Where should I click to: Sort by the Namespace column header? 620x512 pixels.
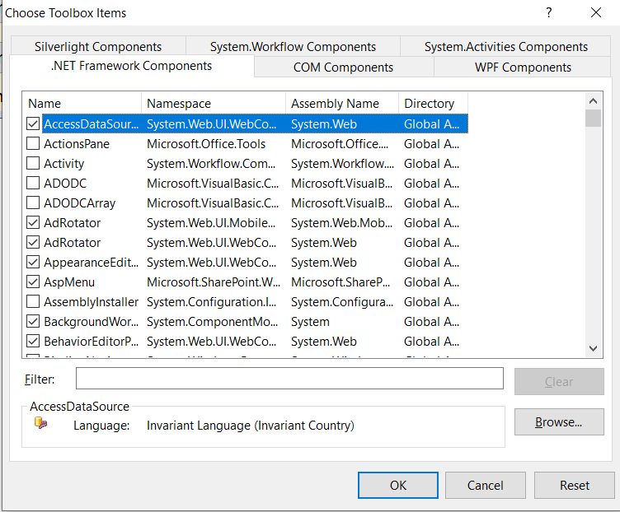click(214, 104)
